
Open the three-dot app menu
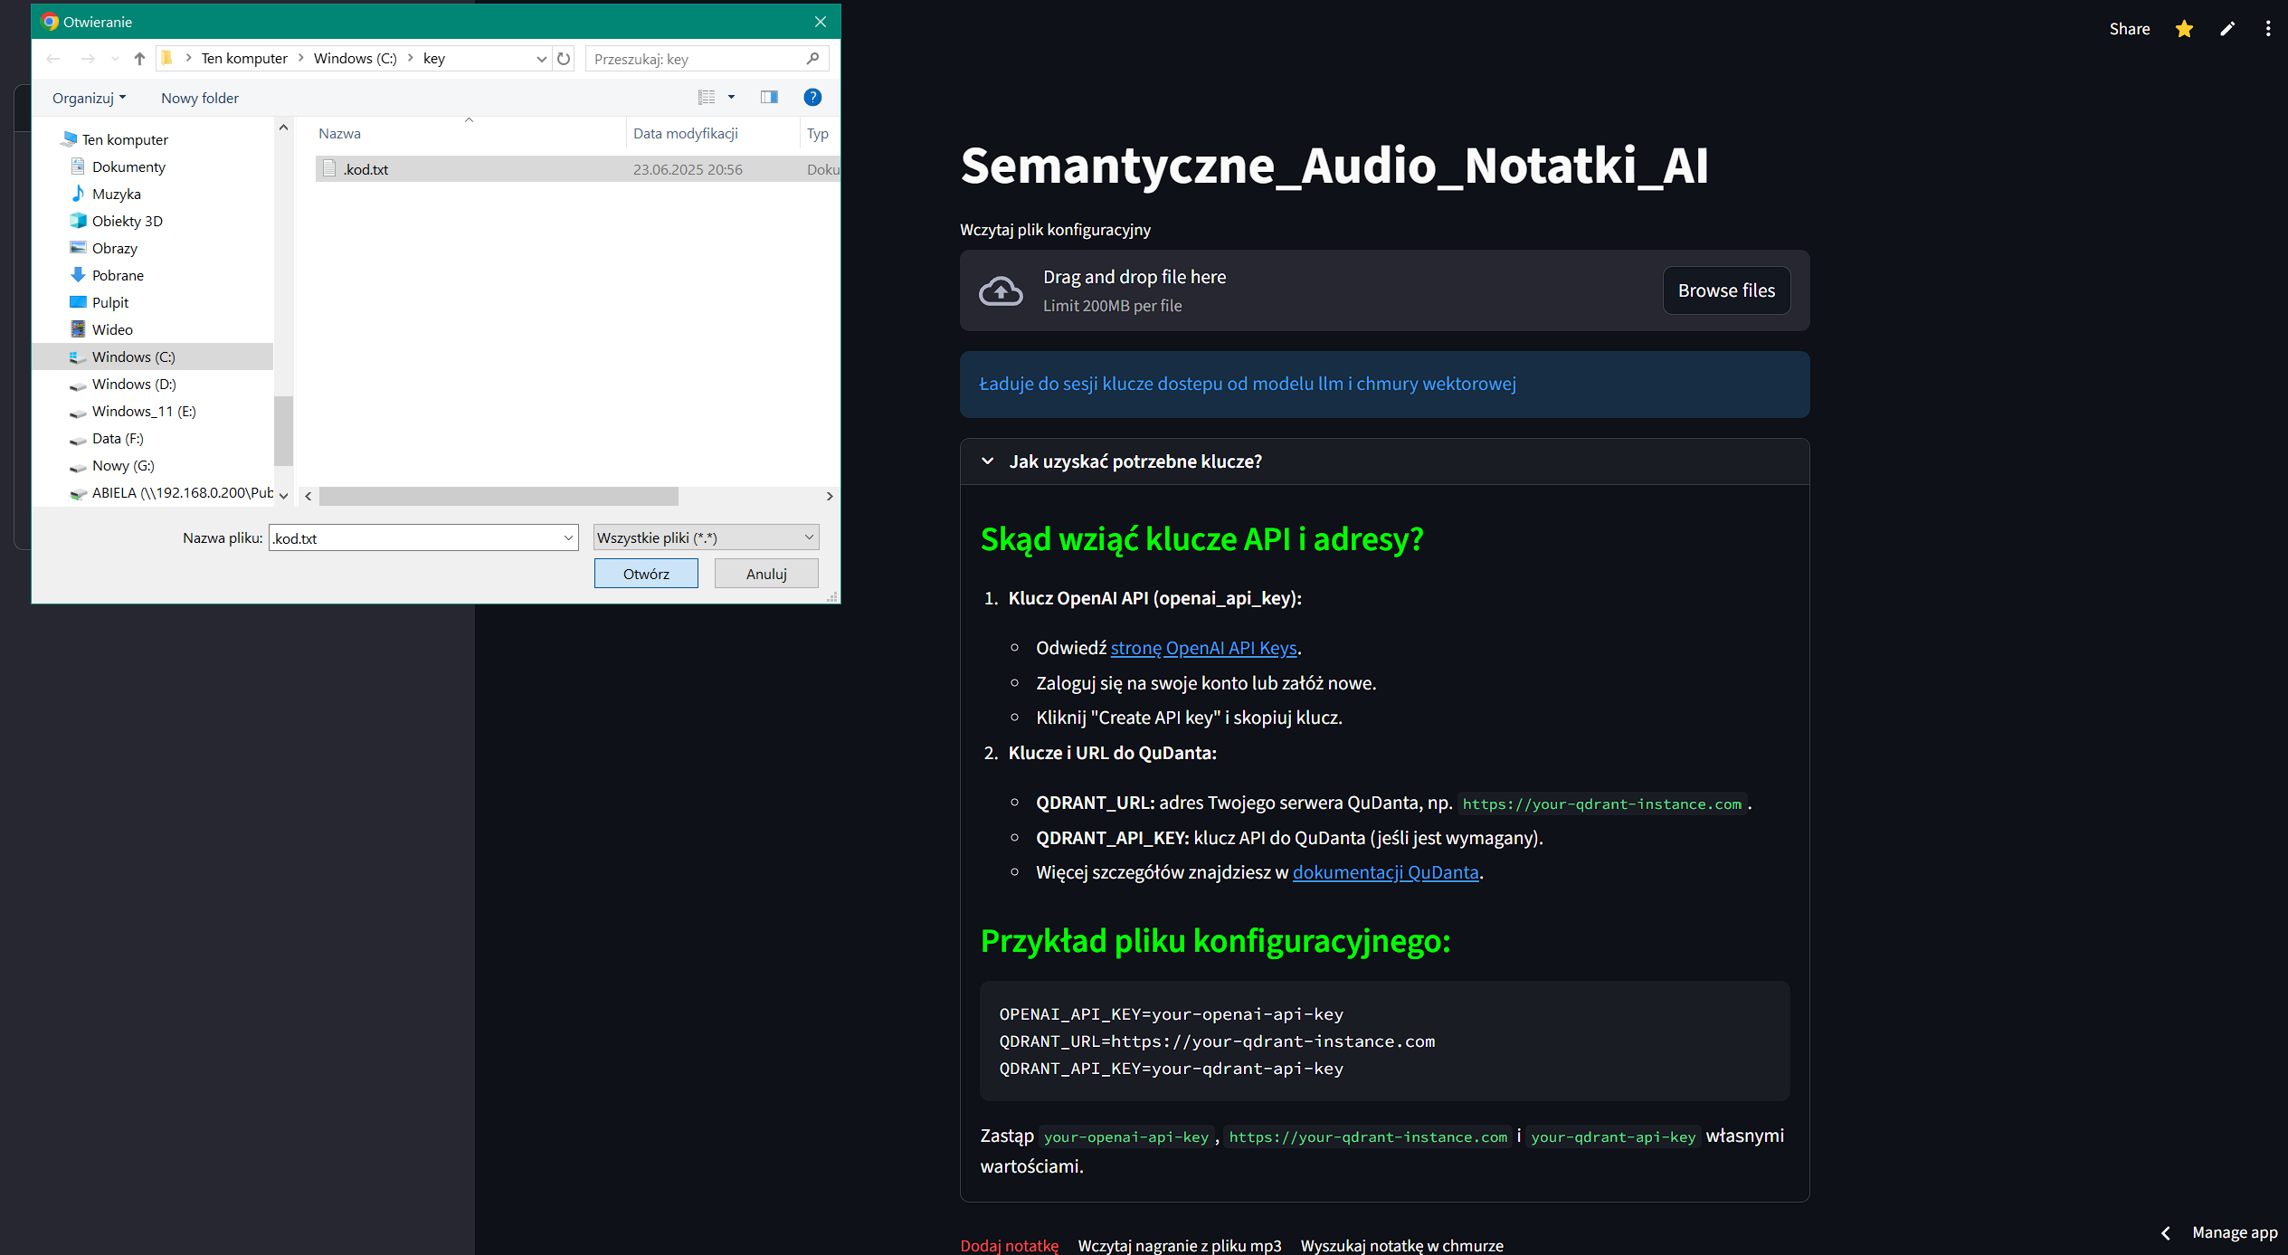(2267, 29)
